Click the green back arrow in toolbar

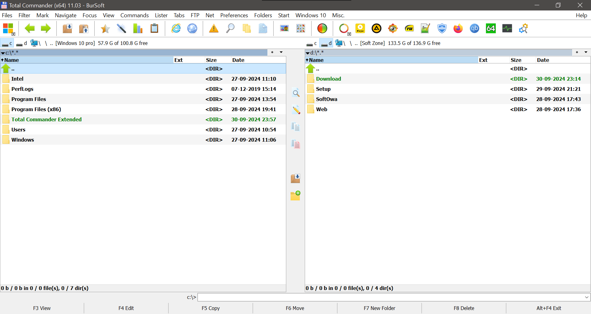(30, 29)
